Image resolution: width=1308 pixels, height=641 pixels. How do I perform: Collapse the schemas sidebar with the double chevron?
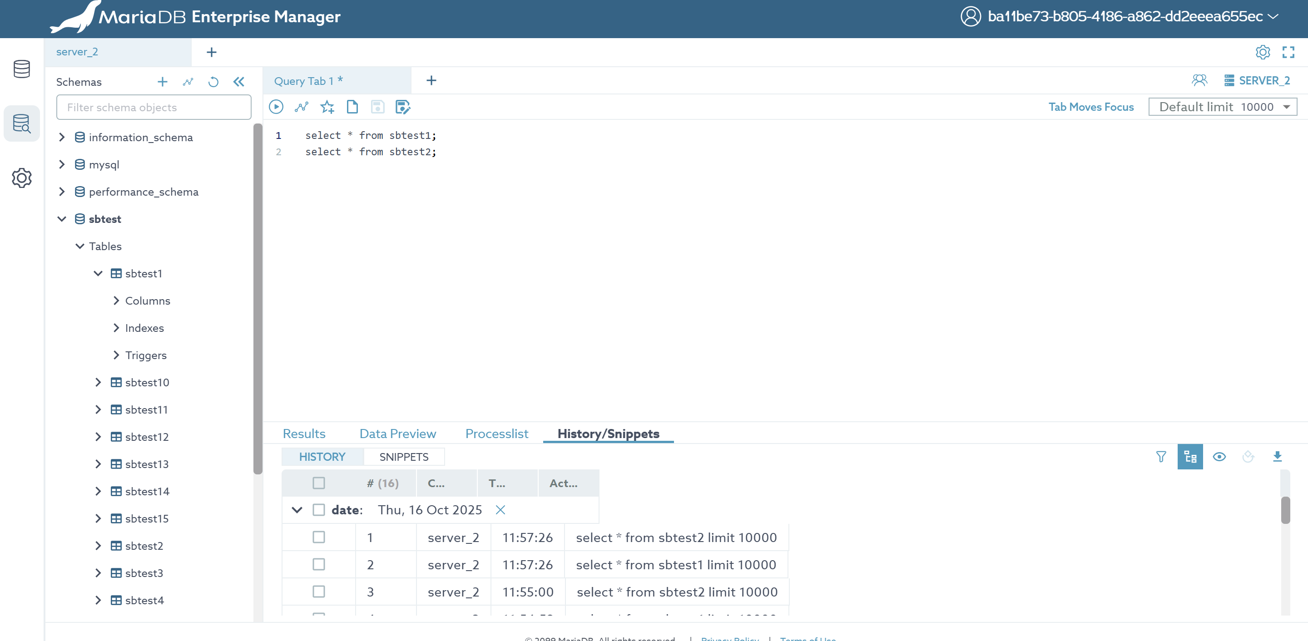pos(238,82)
